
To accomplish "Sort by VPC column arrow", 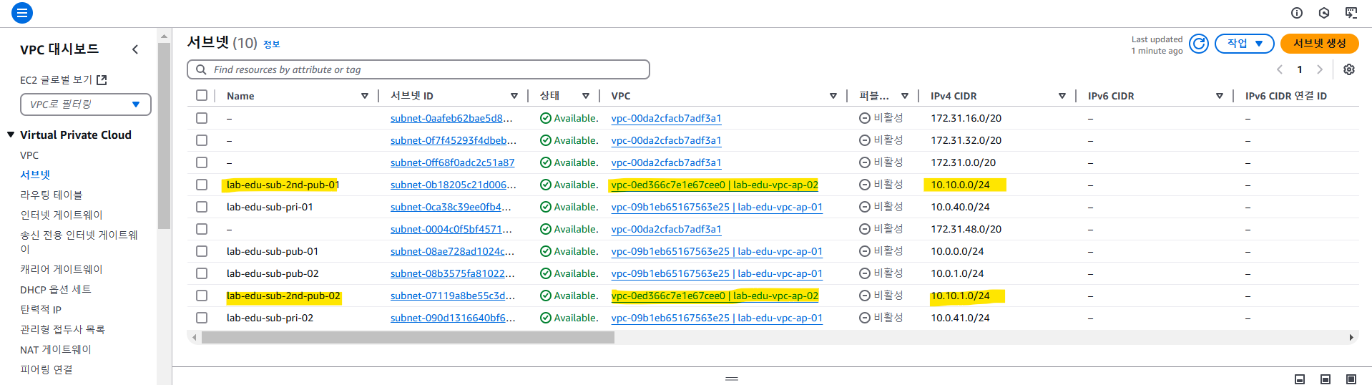I will pos(833,96).
